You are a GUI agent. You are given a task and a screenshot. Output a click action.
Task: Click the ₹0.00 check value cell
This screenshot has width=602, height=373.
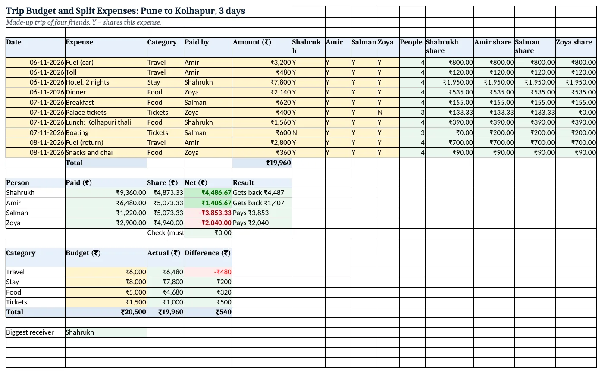[208, 232]
